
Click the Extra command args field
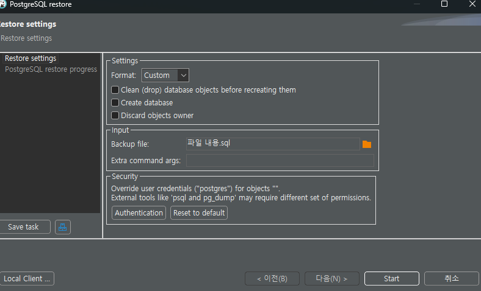click(x=280, y=160)
